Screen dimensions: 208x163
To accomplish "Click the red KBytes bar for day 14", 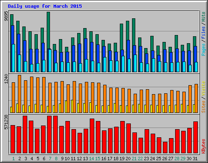I will click(x=92, y=136).
